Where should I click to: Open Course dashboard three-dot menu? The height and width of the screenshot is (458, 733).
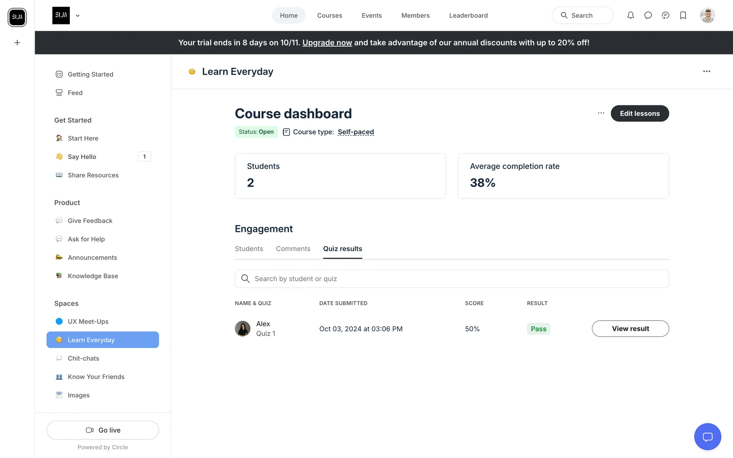coord(601,113)
